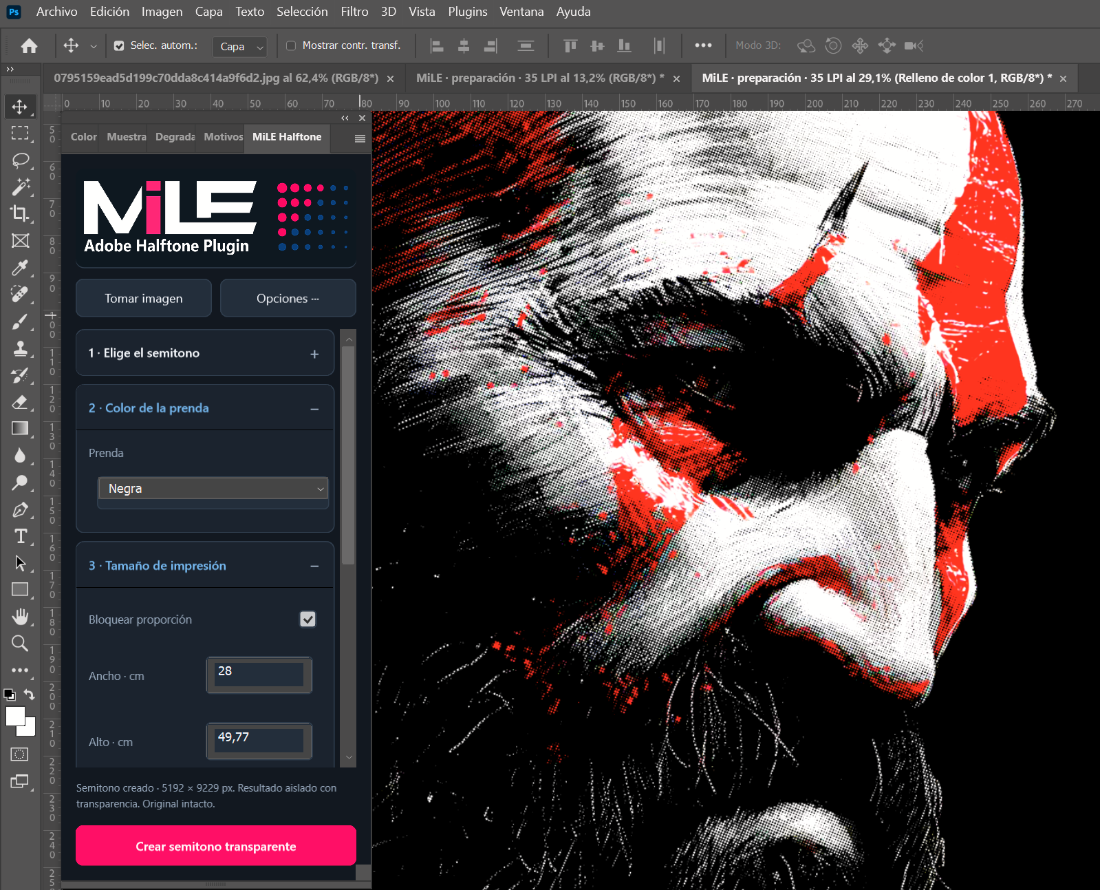The image size is (1100, 890).
Task: Collapse section 2 Color de la prenda
Action: coord(205,408)
